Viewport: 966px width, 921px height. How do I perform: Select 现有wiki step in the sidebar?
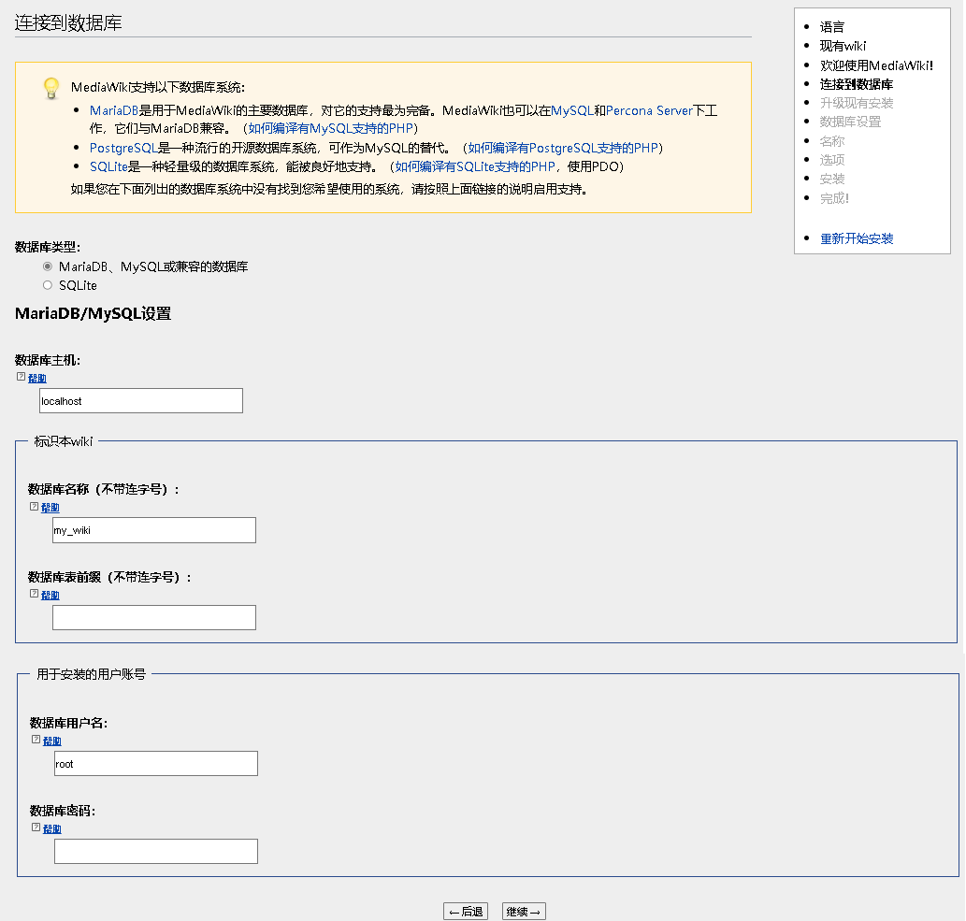pyautogui.click(x=843, y=46)
